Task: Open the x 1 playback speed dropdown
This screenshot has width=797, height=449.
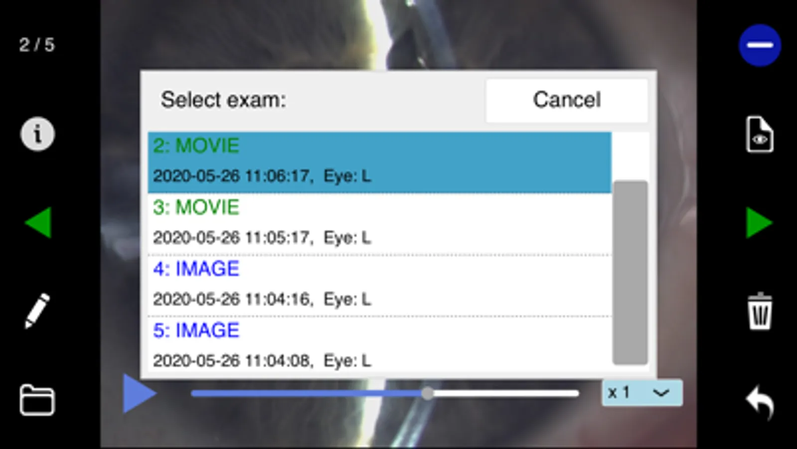Action: tap(641, 393)
